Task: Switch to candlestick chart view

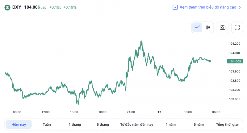Action: pyautogui.click(x=208, y=27)
